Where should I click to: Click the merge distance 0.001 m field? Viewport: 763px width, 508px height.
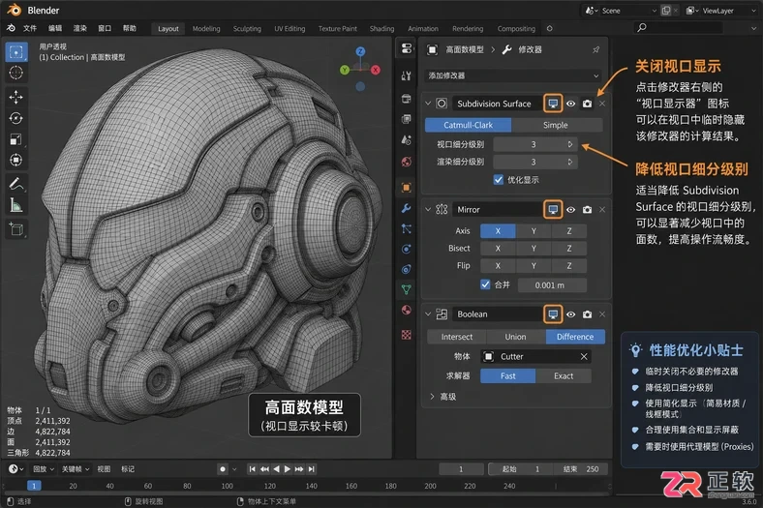552,285
